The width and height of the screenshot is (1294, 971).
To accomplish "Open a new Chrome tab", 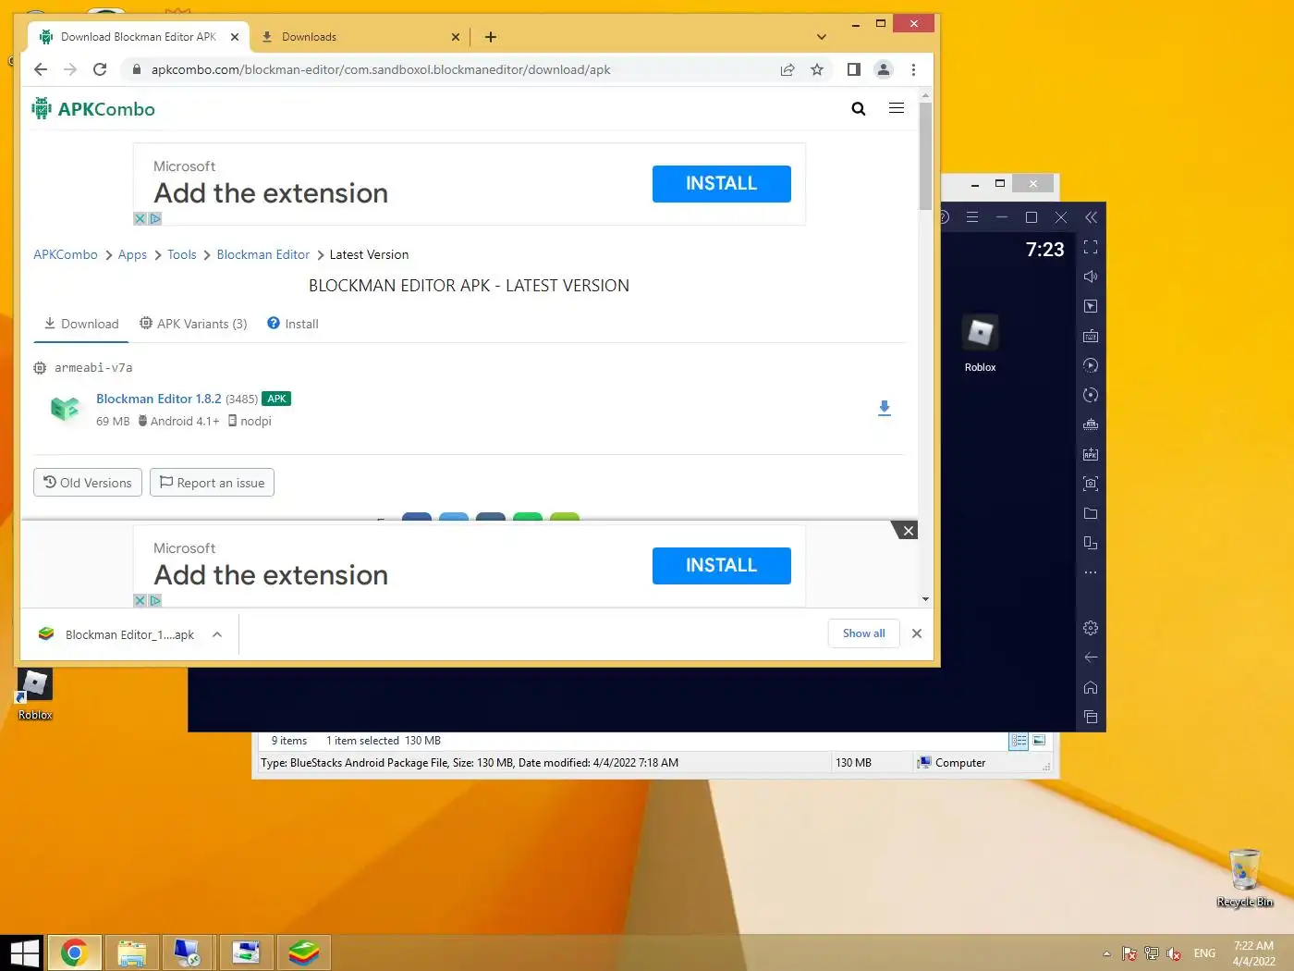I will (x=491, y=37).
